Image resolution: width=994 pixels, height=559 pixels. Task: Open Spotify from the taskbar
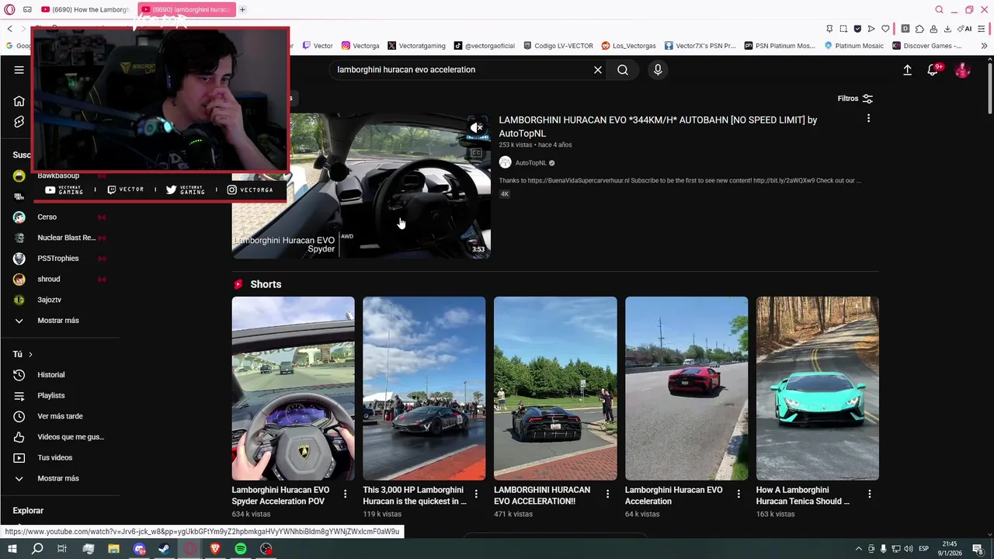(241, 549)
